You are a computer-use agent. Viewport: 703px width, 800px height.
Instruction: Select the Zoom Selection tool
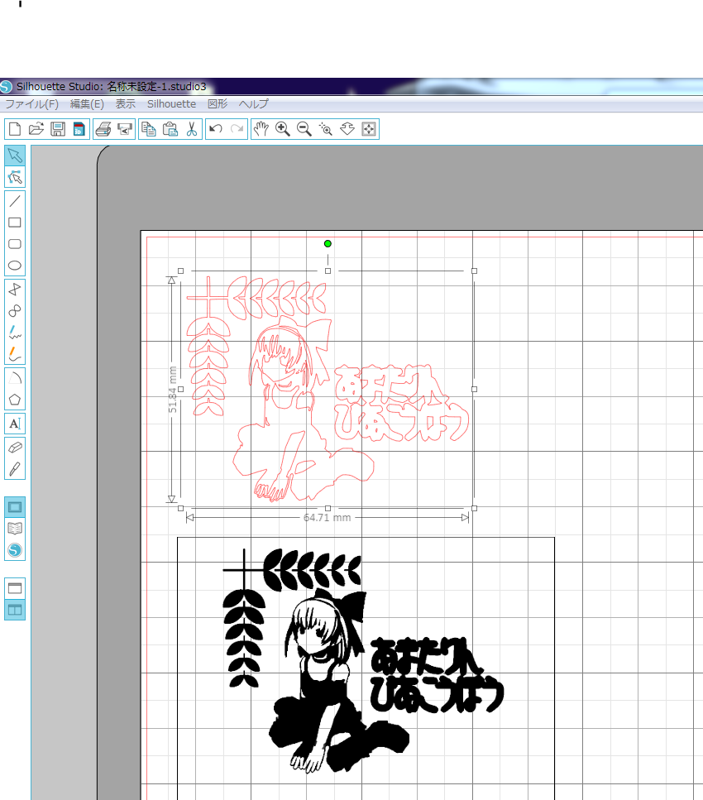point(326,129)
